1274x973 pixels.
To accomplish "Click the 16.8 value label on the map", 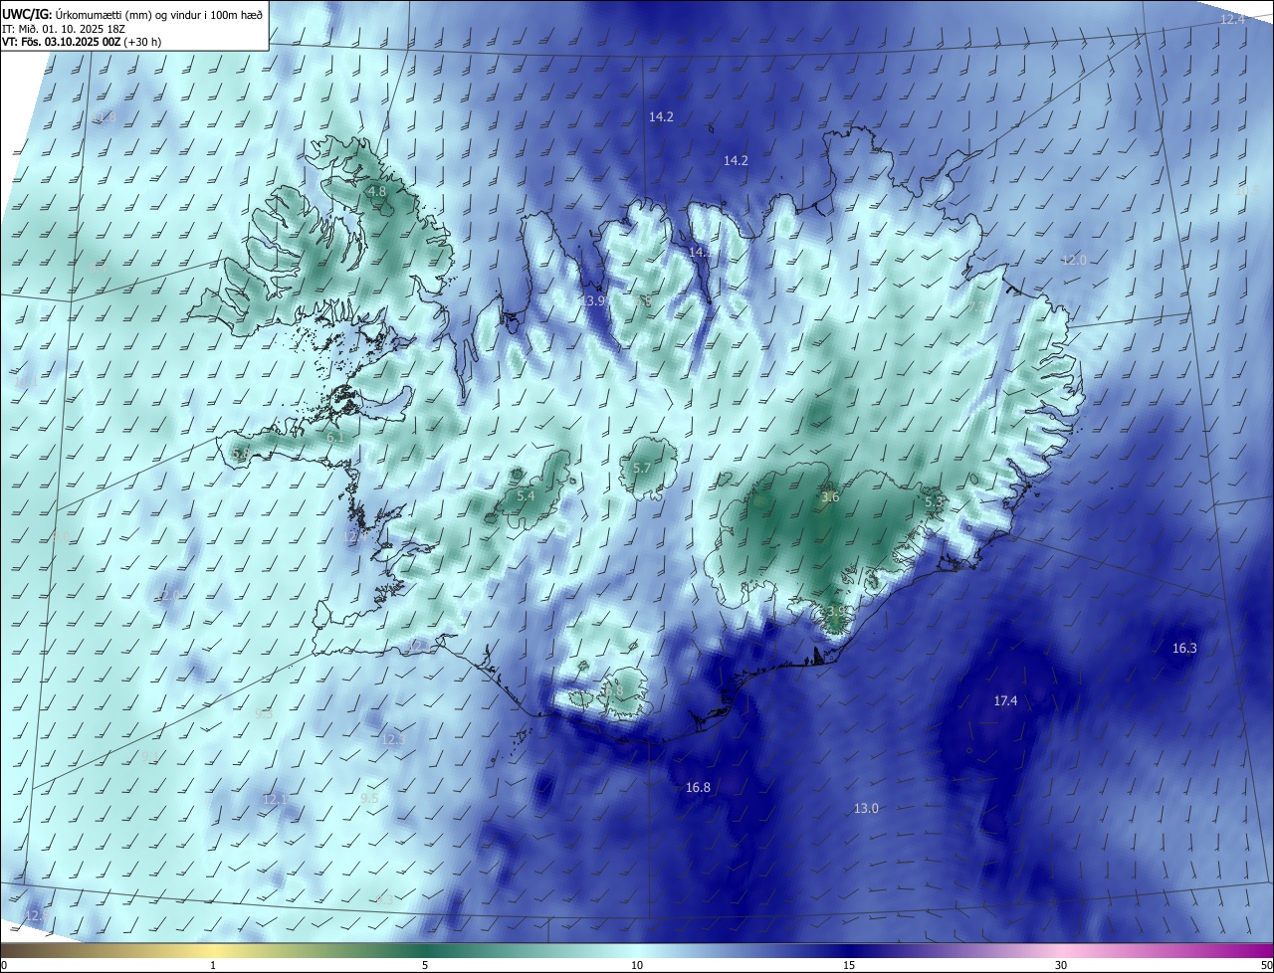I will (698, 788).
